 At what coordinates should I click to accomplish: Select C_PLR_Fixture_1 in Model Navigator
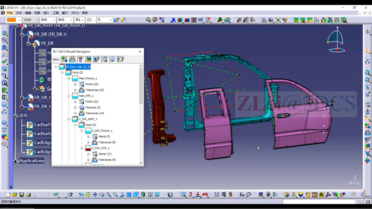[x=102, y=131]
